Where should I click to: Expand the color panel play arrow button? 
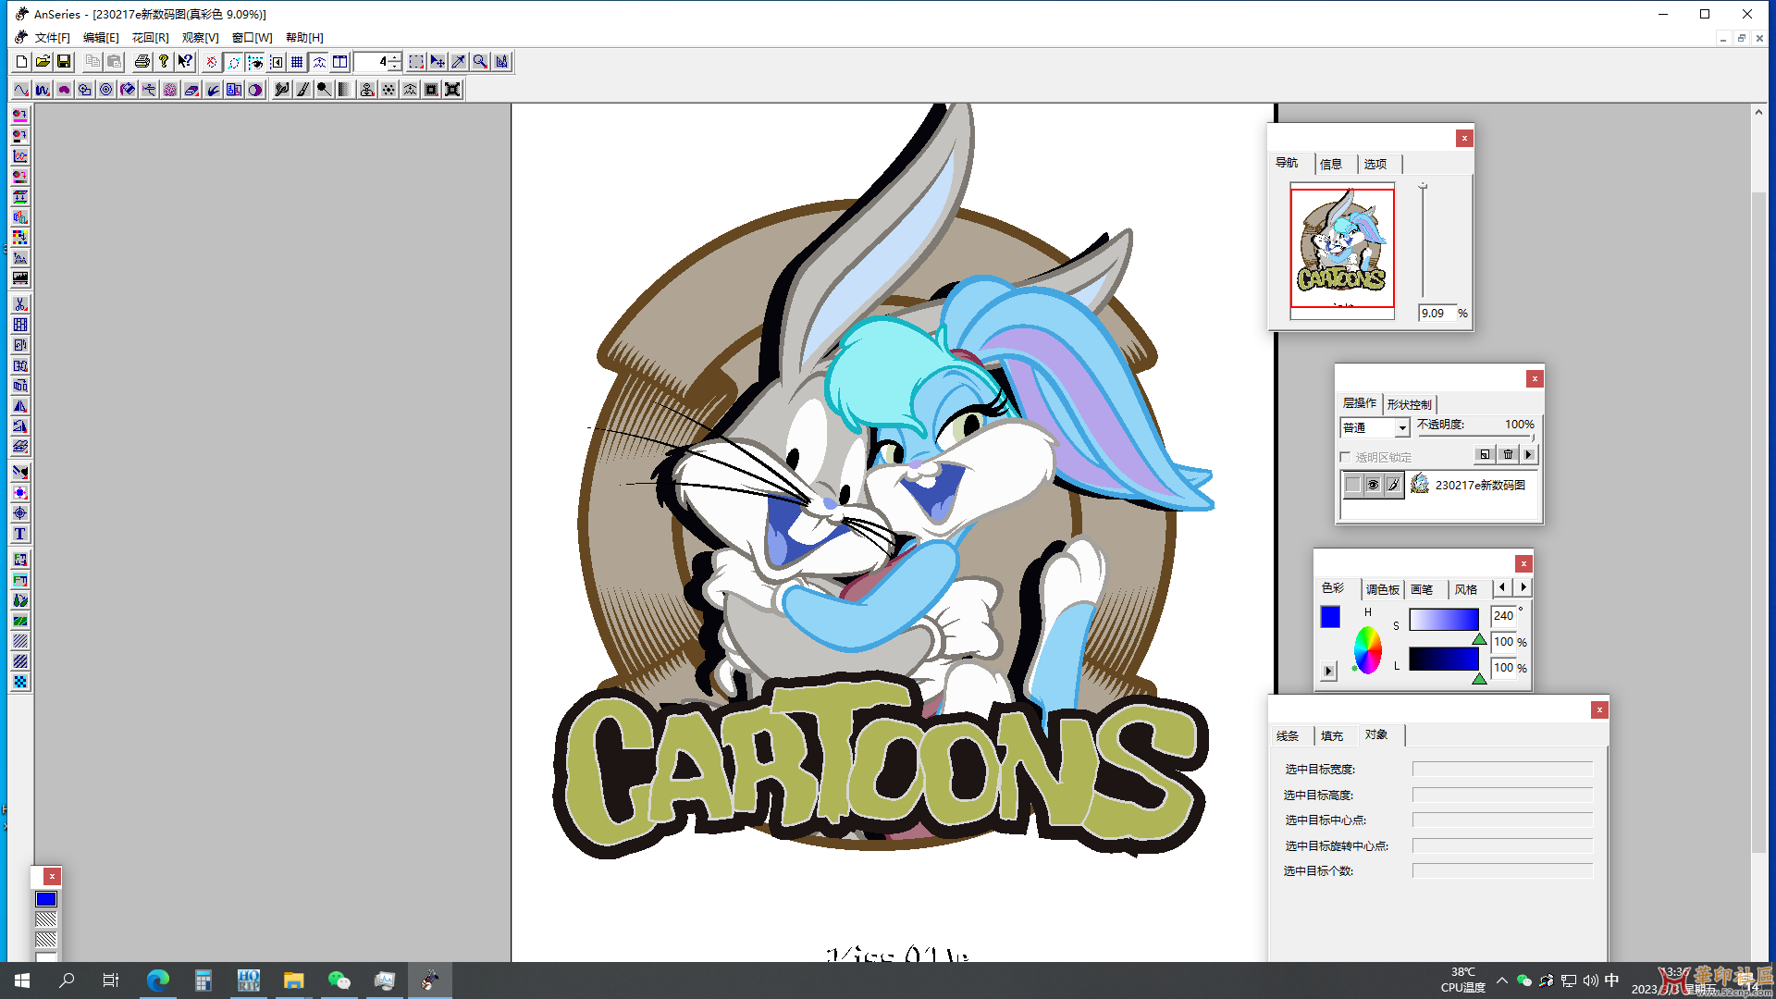pyautogui.click(x=1329, y=672)
